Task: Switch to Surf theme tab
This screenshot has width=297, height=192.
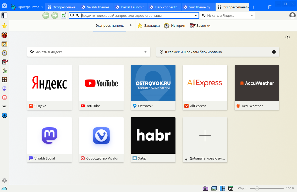Action: pyautogui.click(x=199, y=7)
